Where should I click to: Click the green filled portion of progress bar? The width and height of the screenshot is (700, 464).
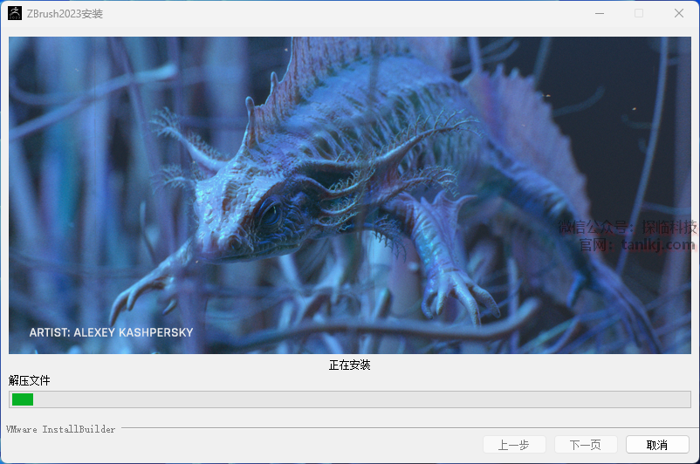point(22,399)
